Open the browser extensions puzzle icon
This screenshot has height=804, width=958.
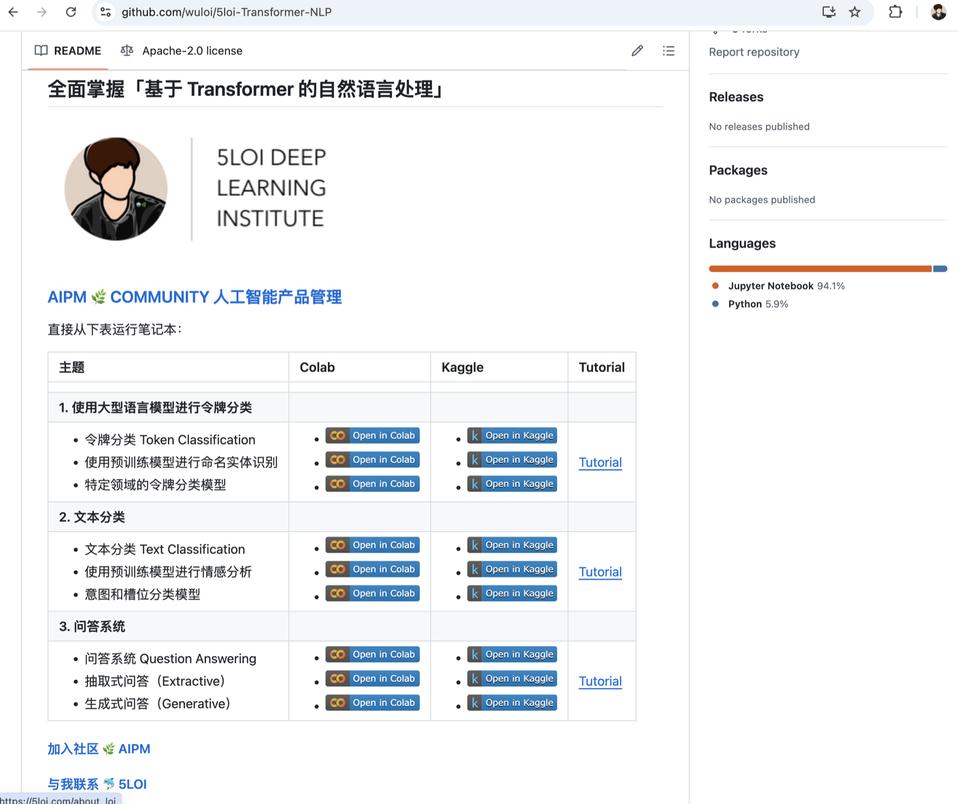click(x=895, y=12)
